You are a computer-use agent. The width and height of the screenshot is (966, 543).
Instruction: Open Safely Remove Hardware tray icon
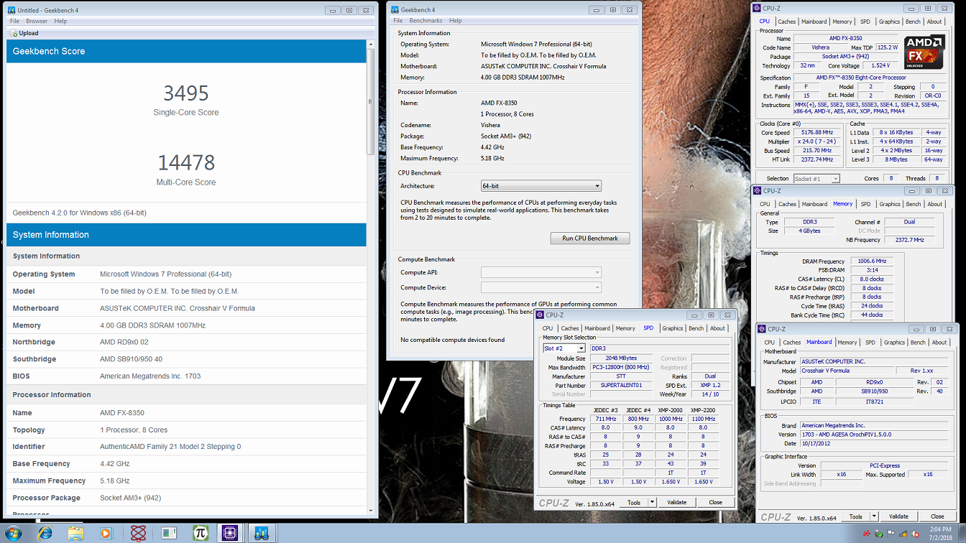coord(880,534)
